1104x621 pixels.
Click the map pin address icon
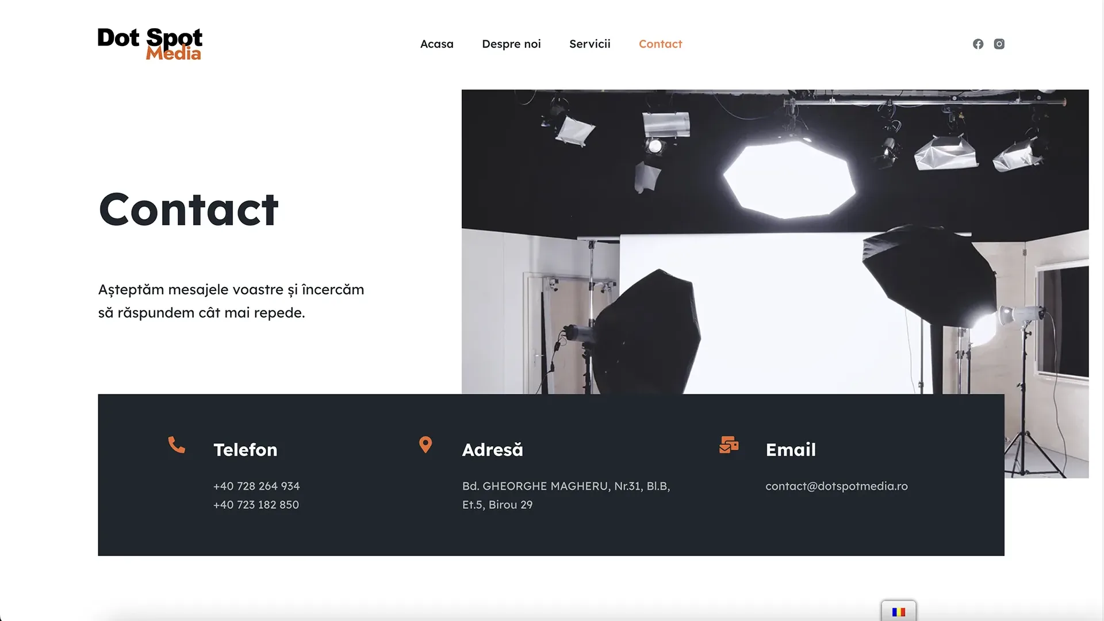[425, 444]
